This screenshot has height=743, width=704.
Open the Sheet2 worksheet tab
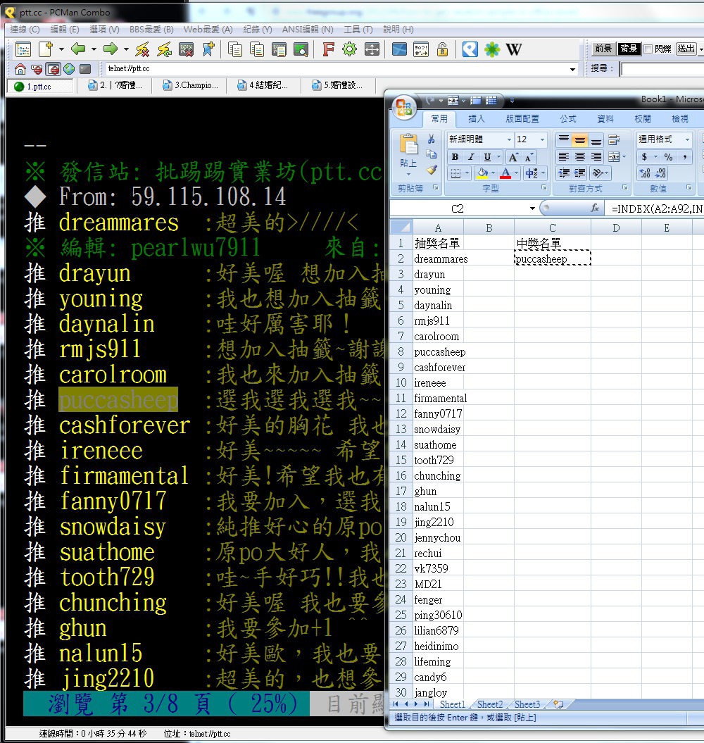pyautogui.click(x=490, y=704)
